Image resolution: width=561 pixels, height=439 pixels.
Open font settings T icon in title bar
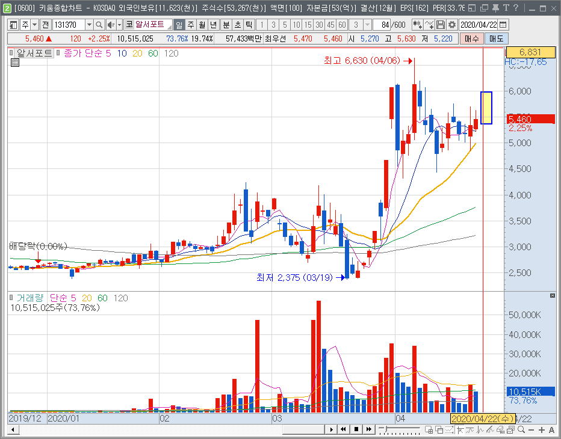point(506,7)
